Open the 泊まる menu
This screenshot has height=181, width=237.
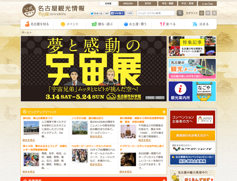coord(200,24)
